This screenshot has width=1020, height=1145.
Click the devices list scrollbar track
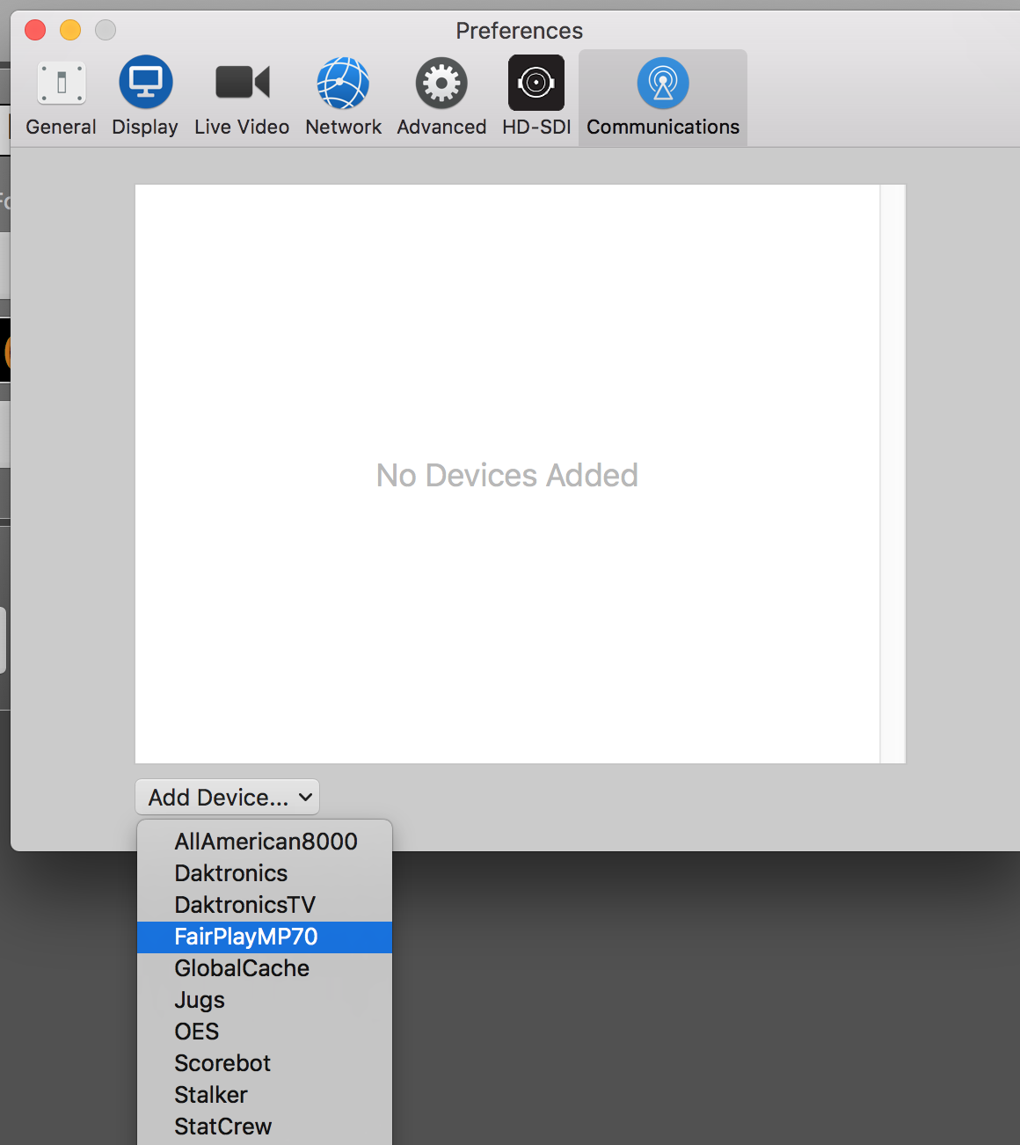pos(892,474)
